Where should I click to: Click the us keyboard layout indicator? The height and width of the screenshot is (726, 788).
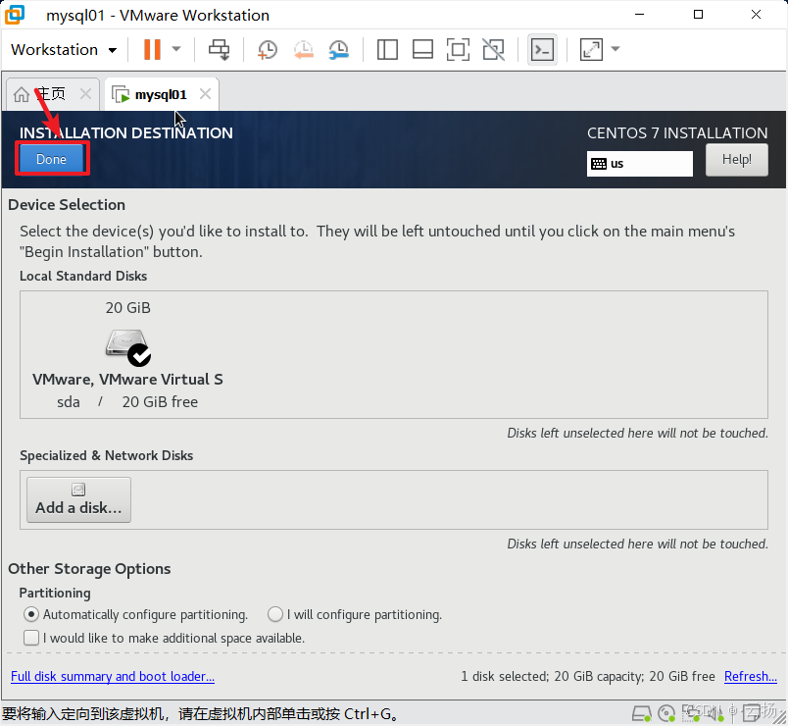point(639,164)
